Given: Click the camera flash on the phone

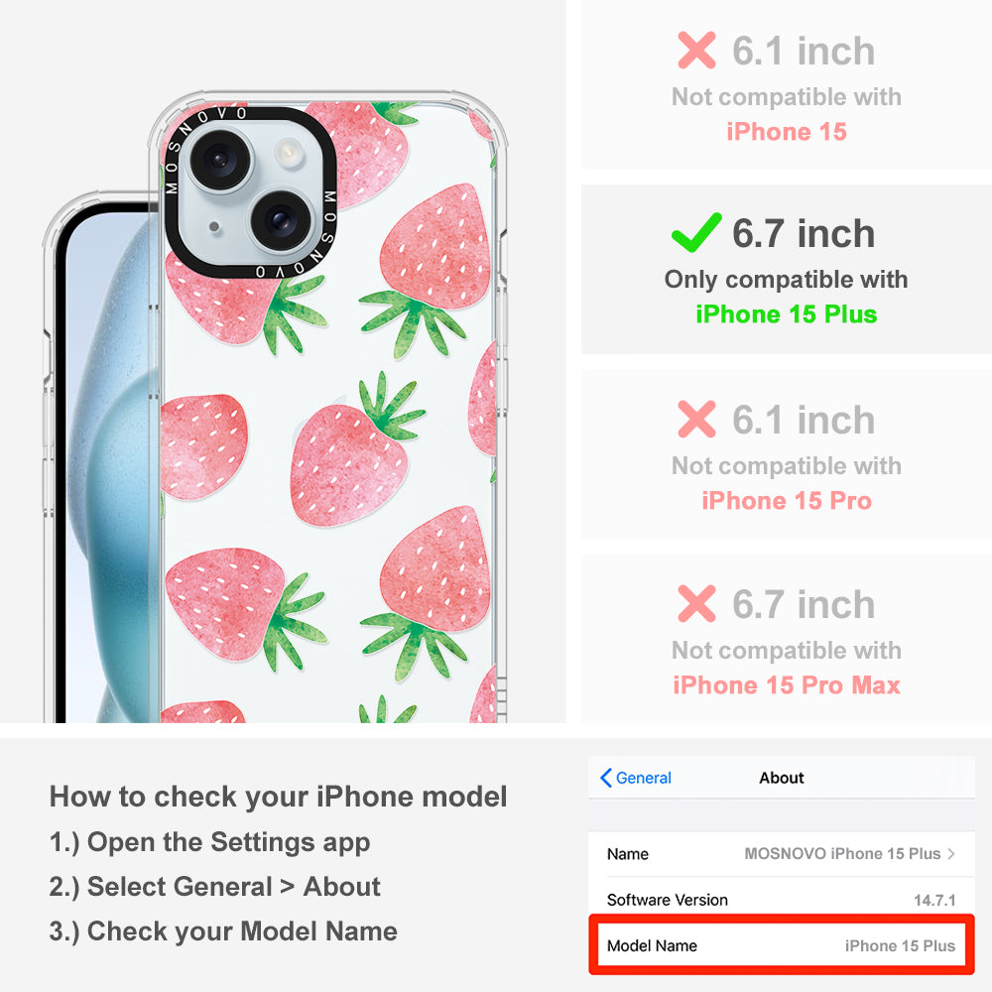Looking at the screenshot, I should 289,151.
